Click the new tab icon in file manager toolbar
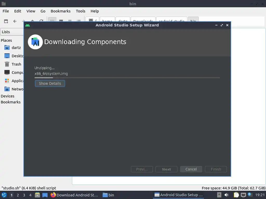Screen dimensions: 266x199 click(6, 21)
